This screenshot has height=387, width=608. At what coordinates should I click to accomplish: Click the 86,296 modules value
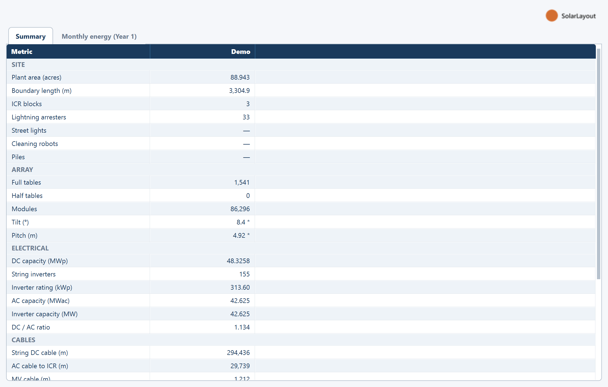pos(240,209)
